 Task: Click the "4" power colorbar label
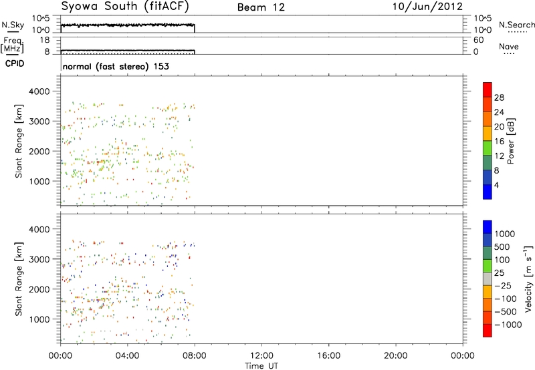(497, 185)
